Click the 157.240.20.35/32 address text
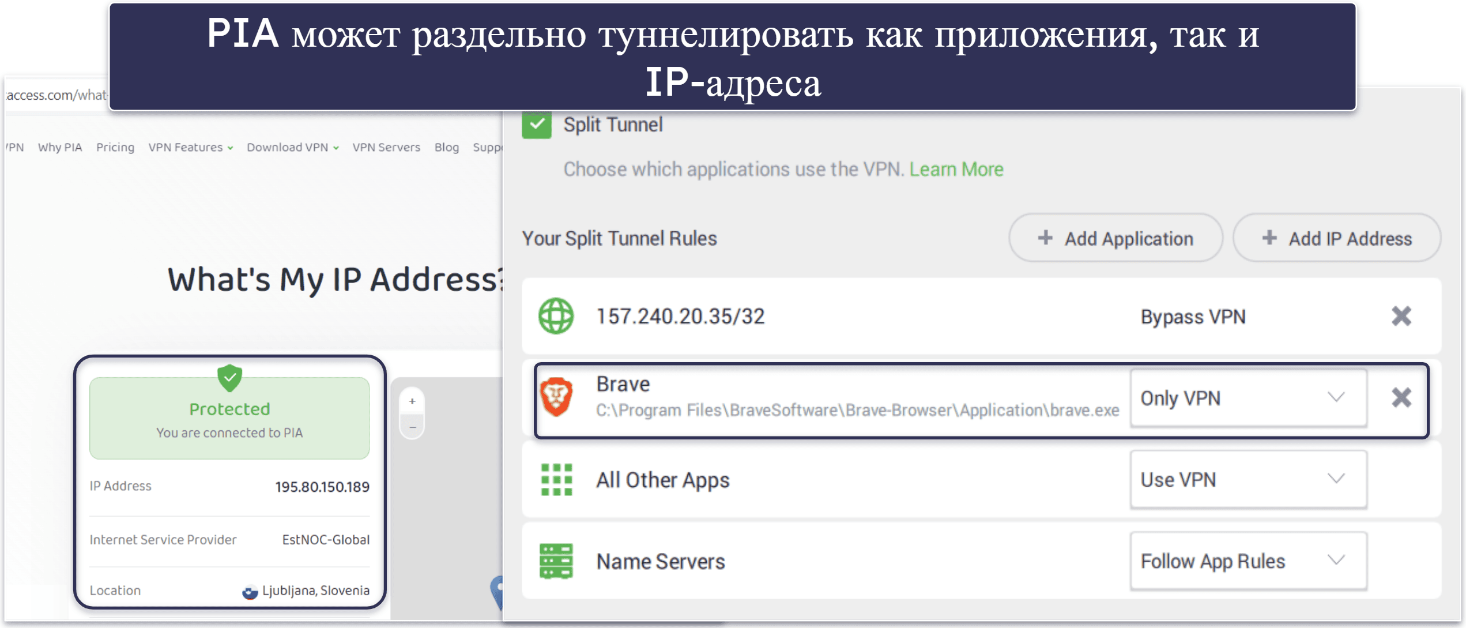The height and width of the screenshot is (628, 1466). click(680, 316)
